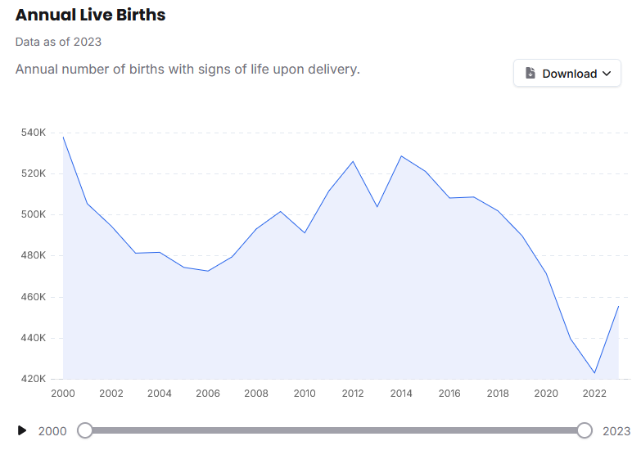Click the left handle of the year slider

point(85,430)
